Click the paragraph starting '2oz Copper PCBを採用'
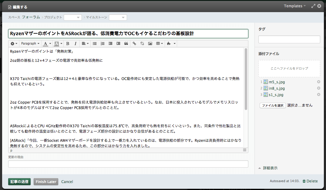This screenshot has height=190, width=326. [x=124, y=105]
